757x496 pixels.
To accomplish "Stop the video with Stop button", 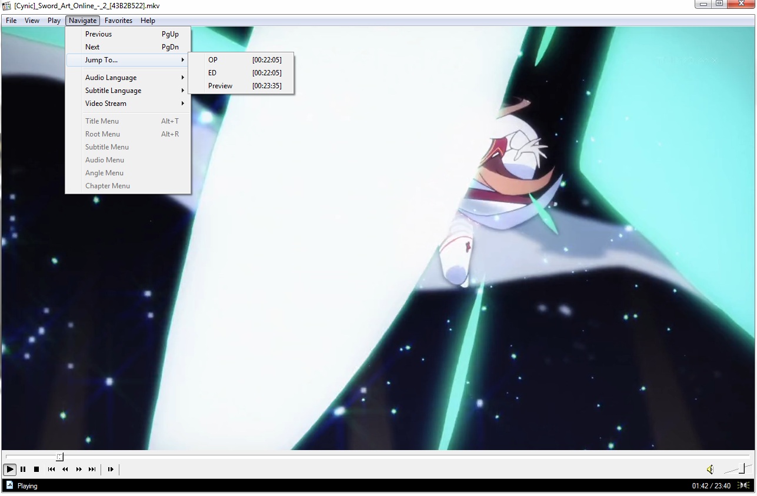I will 36,469.
